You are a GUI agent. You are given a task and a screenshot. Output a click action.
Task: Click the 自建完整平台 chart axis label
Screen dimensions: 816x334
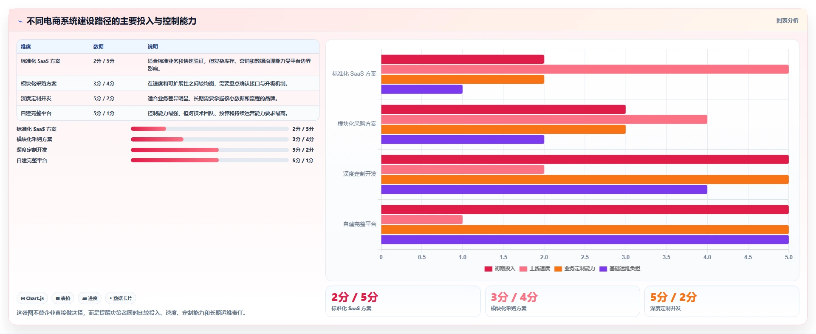coord(360,224)
